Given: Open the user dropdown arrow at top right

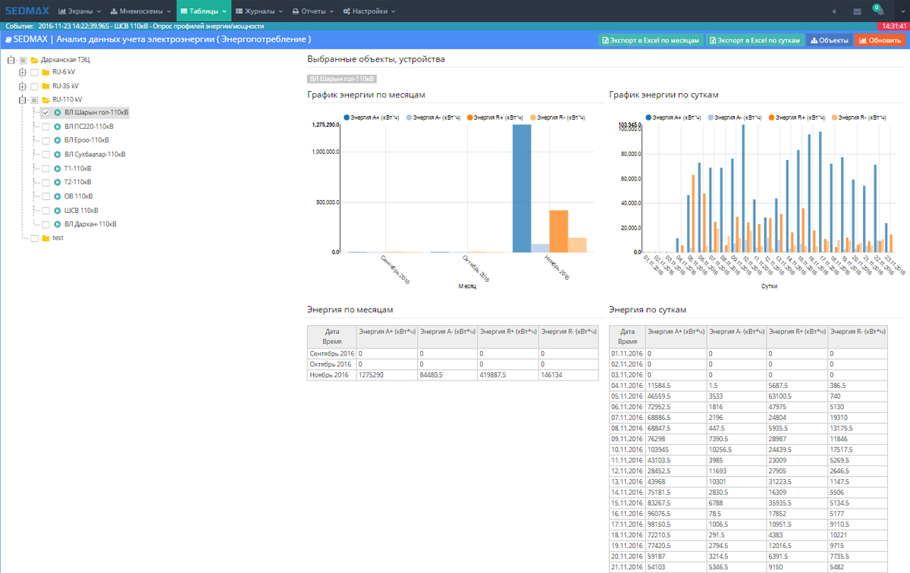Looking at the screenshot, I should (x=902, y=11).
